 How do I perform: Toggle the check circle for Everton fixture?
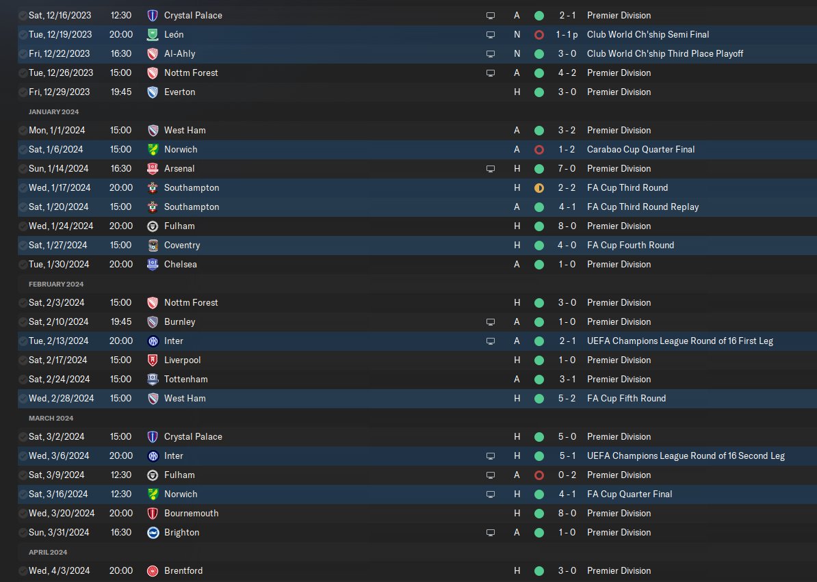point(23,92)
